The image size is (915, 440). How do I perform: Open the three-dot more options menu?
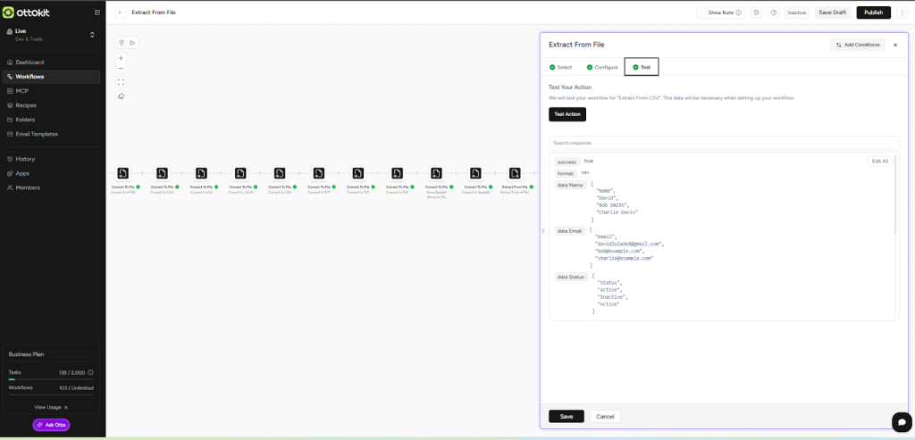tap(902, 12)
